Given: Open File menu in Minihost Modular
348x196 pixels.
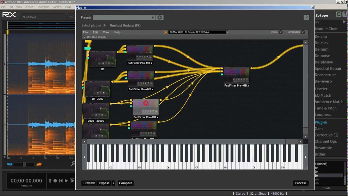Looking at the screenshot, I should point(85,32).
